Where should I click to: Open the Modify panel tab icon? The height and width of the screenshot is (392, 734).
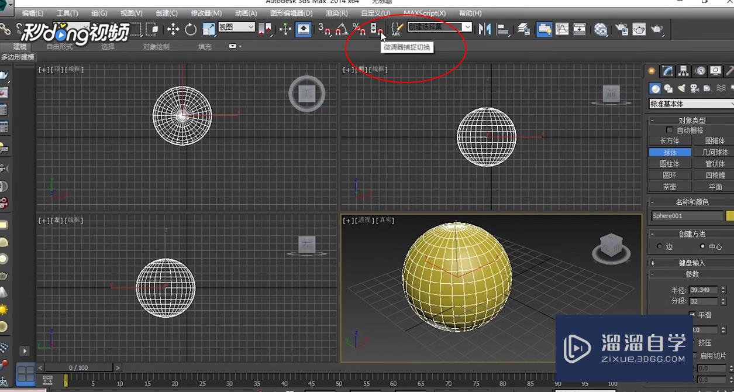click(667, 71)
